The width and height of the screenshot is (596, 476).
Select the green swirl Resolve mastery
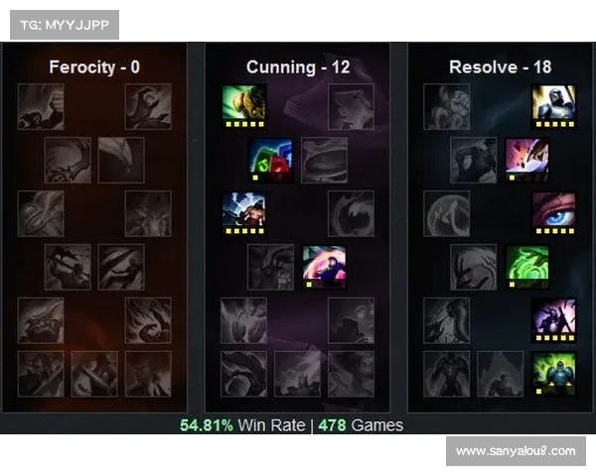pyautogui.click(x=527, y=267)
